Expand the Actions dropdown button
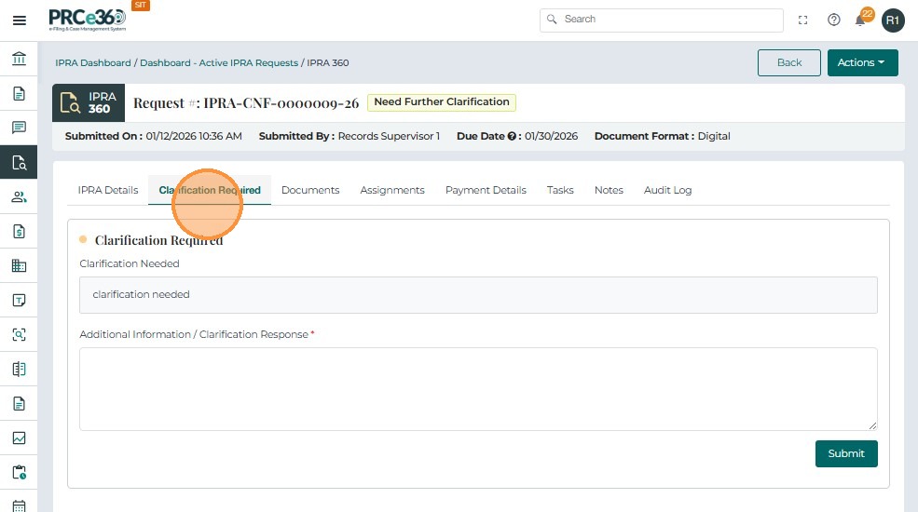This screenshot has width=918, height=512. [x=862, y=62]
